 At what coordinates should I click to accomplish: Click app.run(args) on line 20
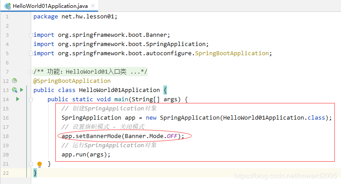point(86,155)
